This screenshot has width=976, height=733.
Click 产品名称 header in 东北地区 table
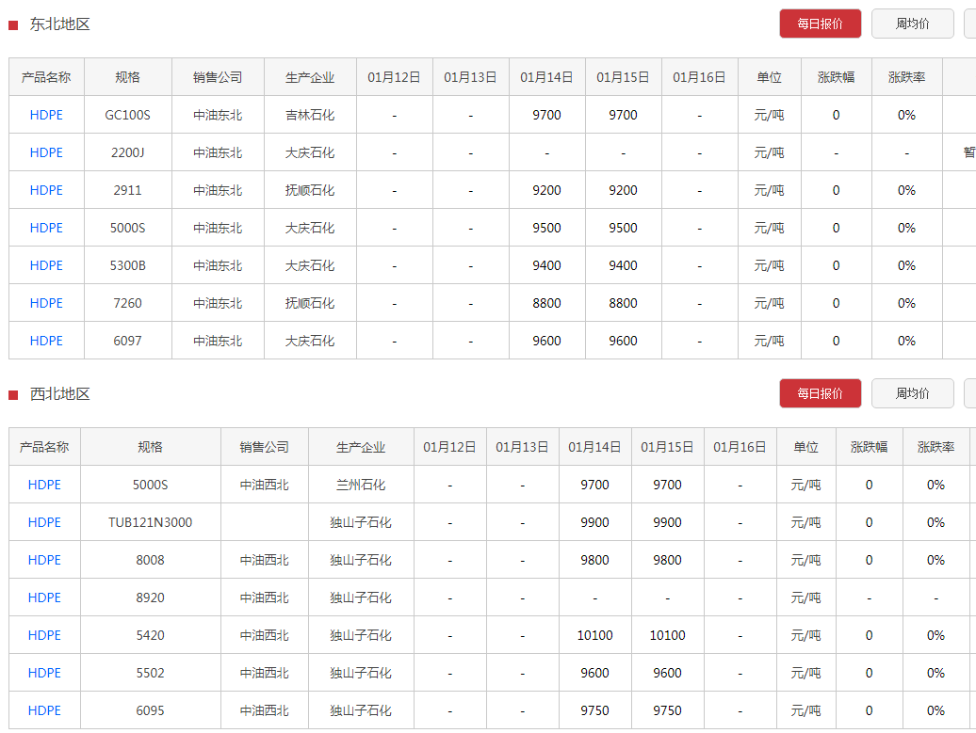tap(46, 77)
